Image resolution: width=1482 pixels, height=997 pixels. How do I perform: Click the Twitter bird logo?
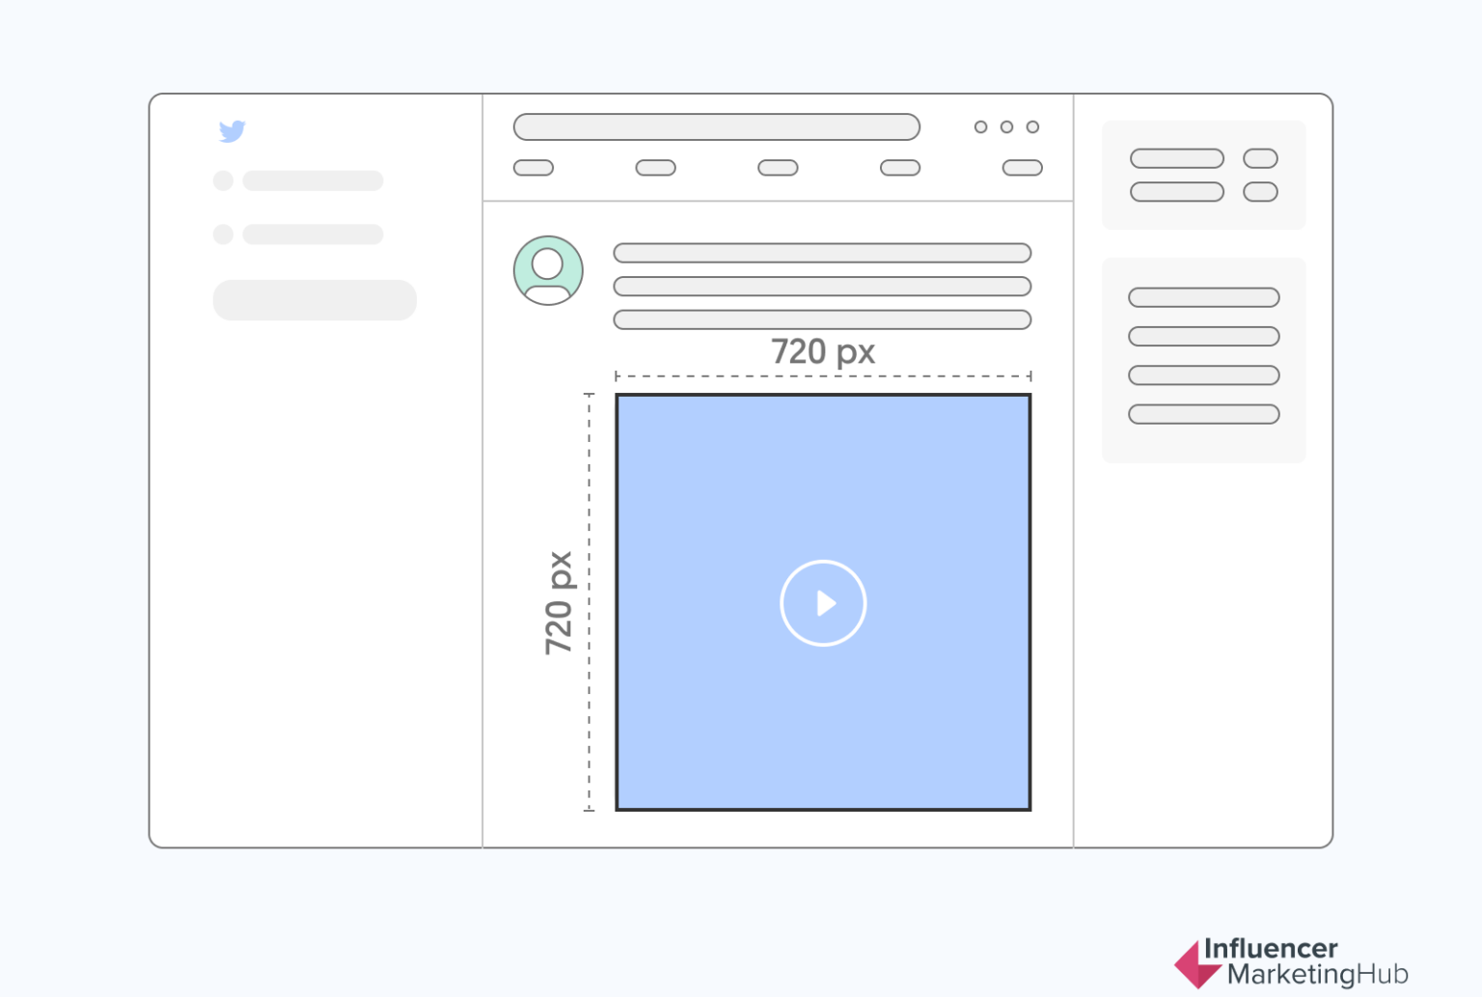233,132
